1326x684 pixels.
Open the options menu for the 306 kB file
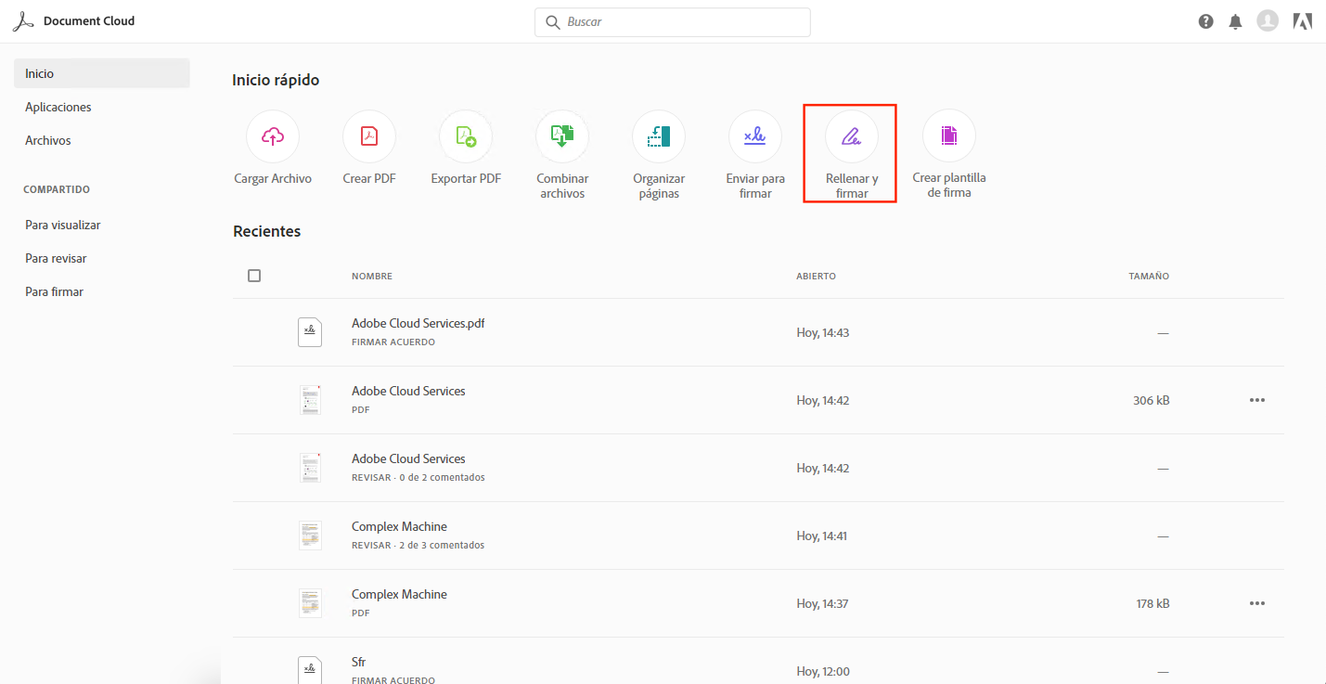1257,400
